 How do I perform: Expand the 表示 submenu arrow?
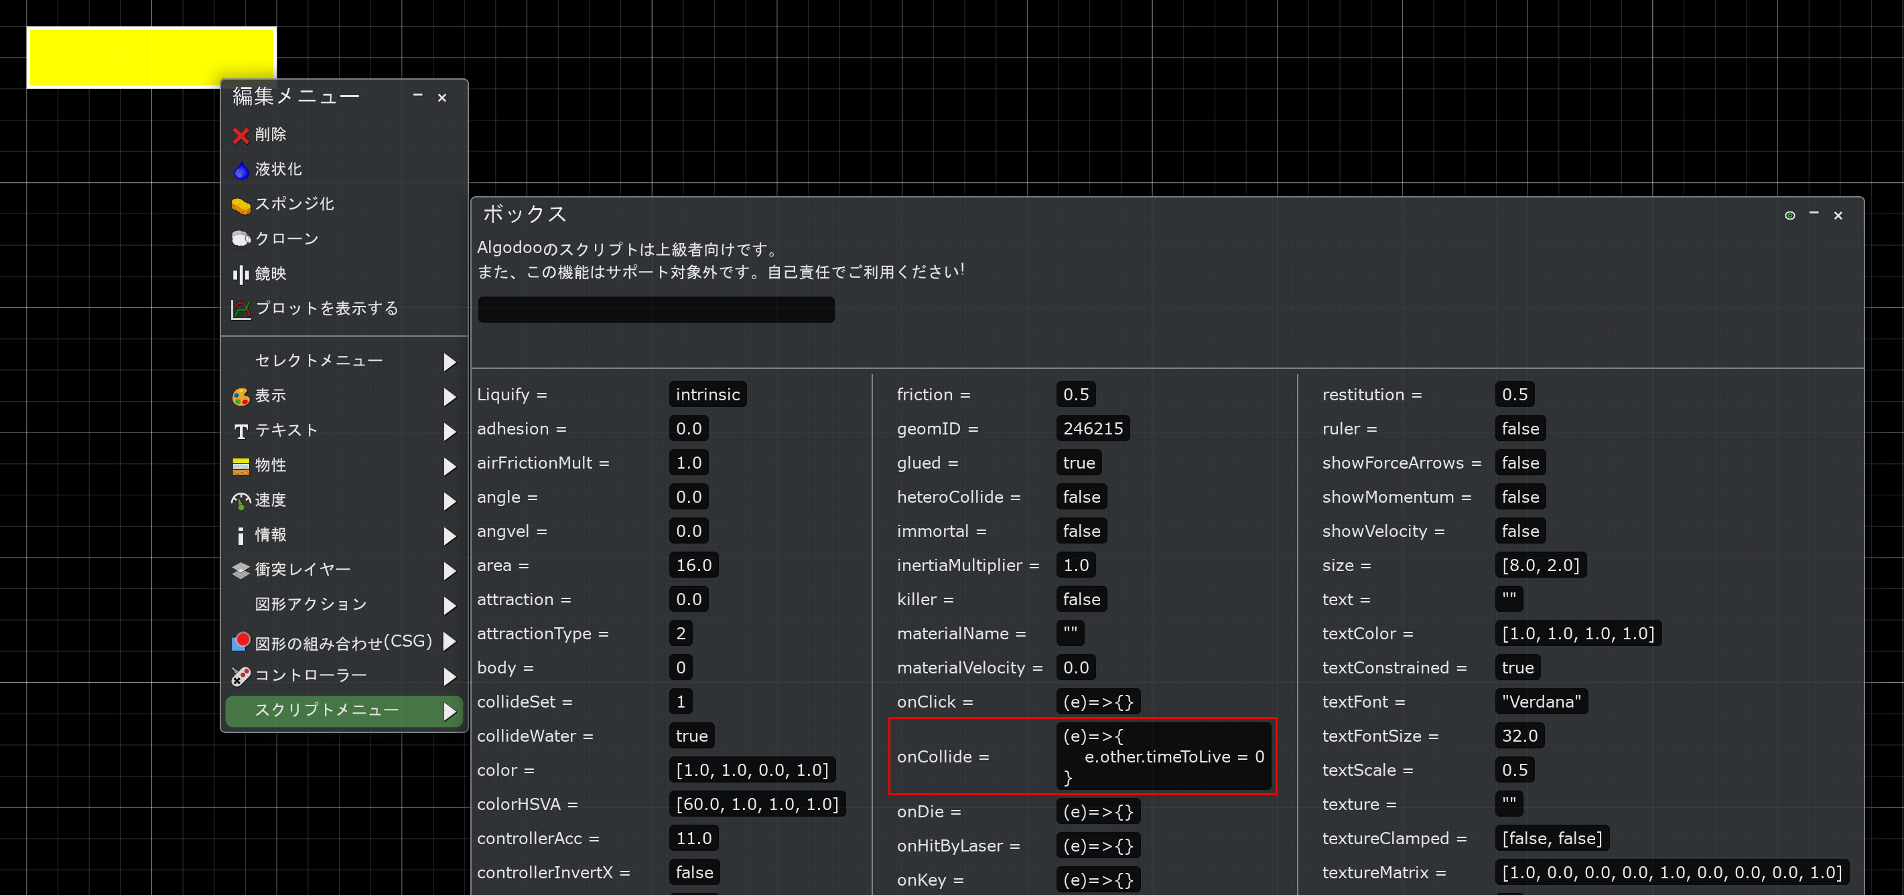tap(450, 396)
